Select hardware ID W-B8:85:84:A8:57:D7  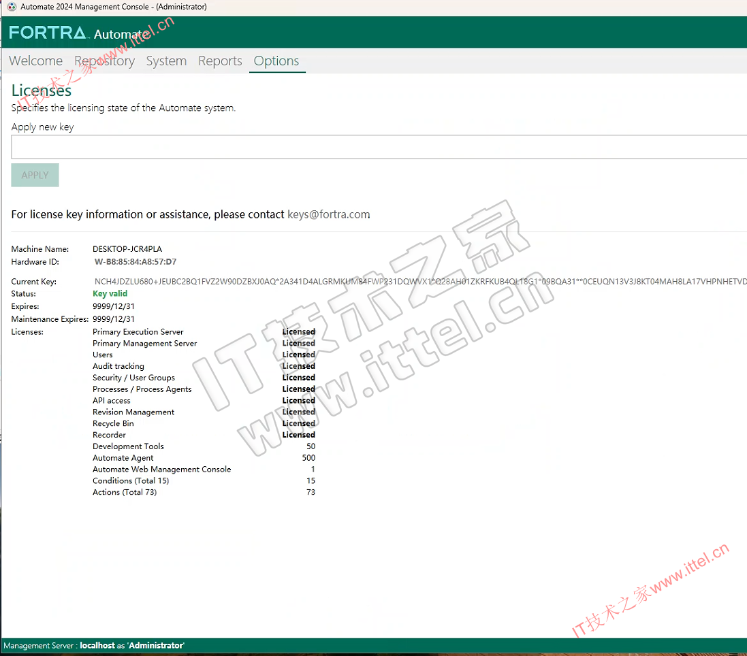point(136,262)
